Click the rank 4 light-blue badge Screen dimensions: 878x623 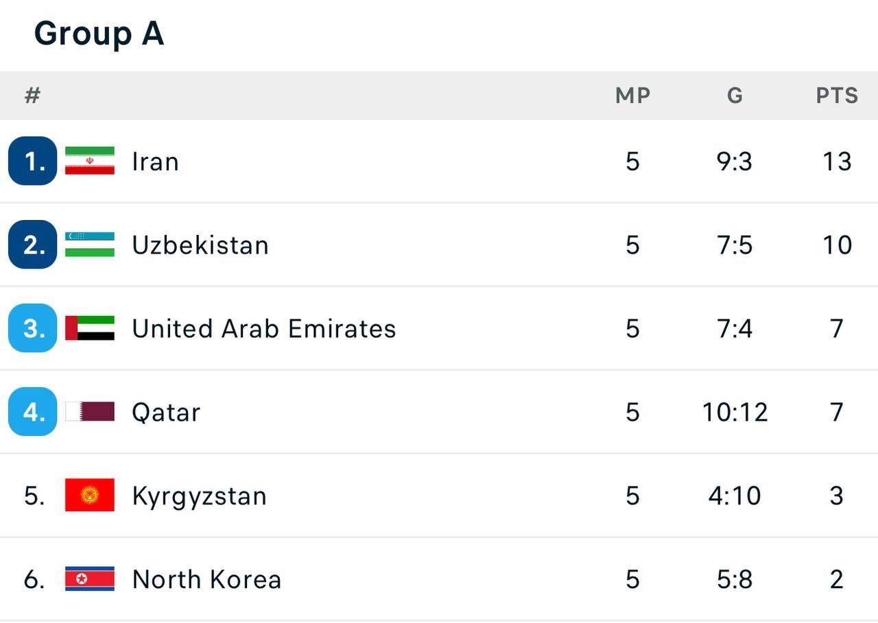pyautogui.click(x=32, y=412)
